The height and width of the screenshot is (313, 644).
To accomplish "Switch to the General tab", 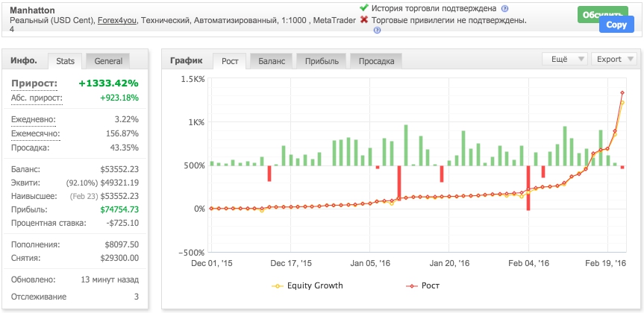I will point(108,61).
